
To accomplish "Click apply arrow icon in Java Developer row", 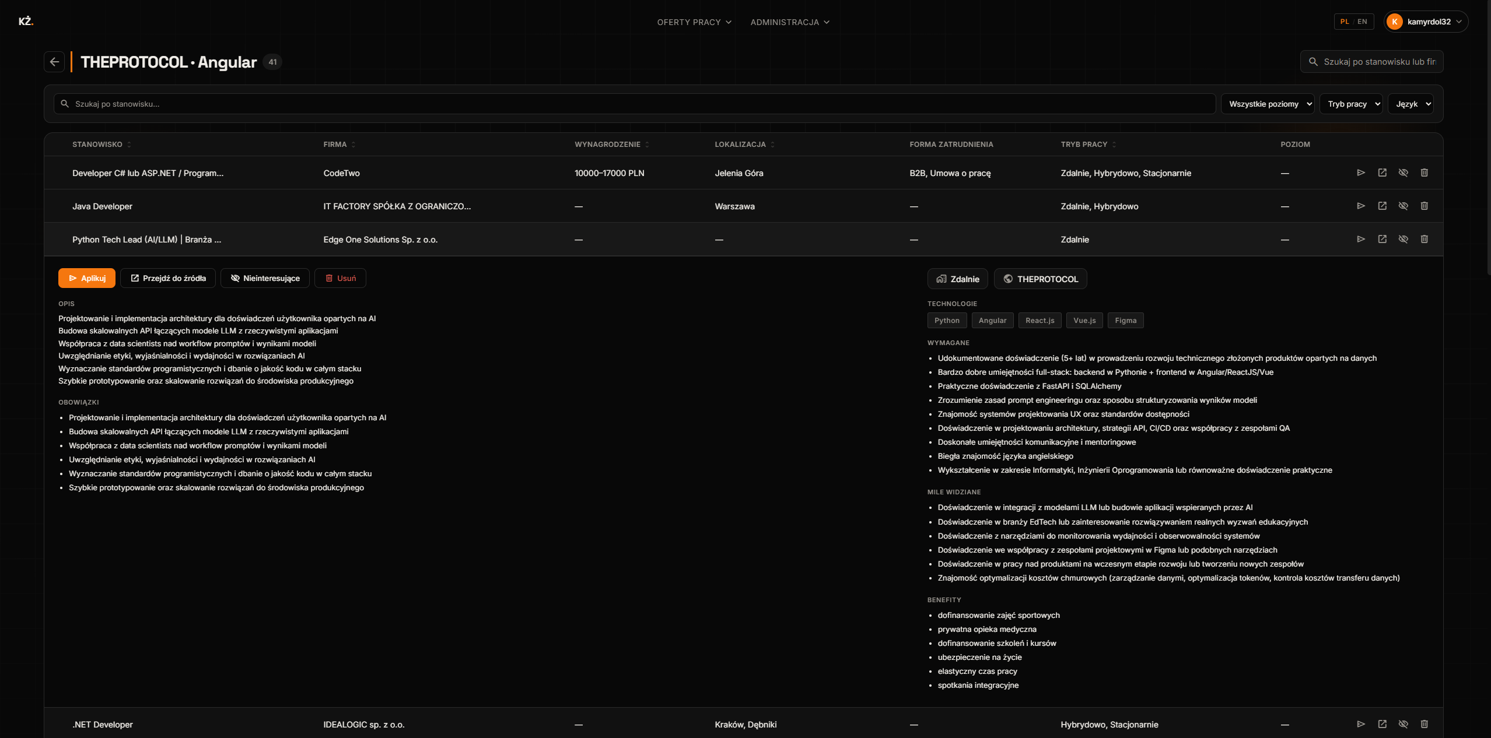I will [1361, 206].
